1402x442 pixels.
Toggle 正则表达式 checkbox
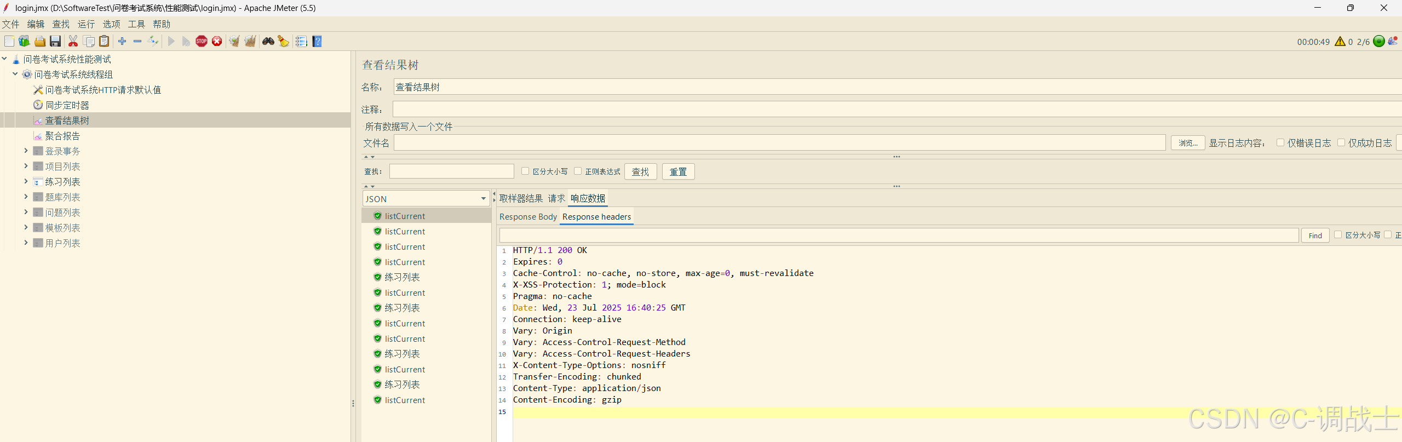(578, 171)
